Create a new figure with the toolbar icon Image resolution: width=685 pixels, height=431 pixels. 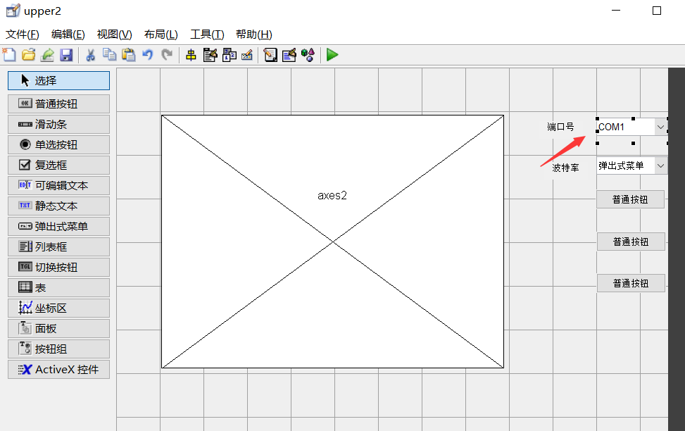click(9, 55)
